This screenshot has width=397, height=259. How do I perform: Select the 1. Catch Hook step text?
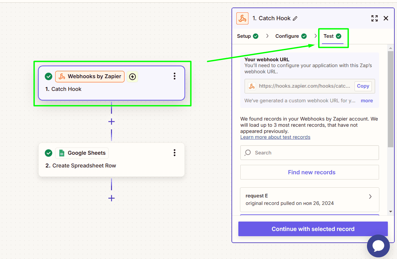click(63, 89)
